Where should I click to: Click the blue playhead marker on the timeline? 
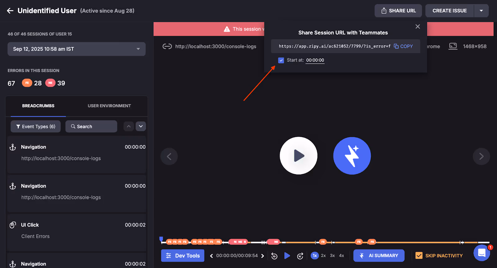coord(161,239)
